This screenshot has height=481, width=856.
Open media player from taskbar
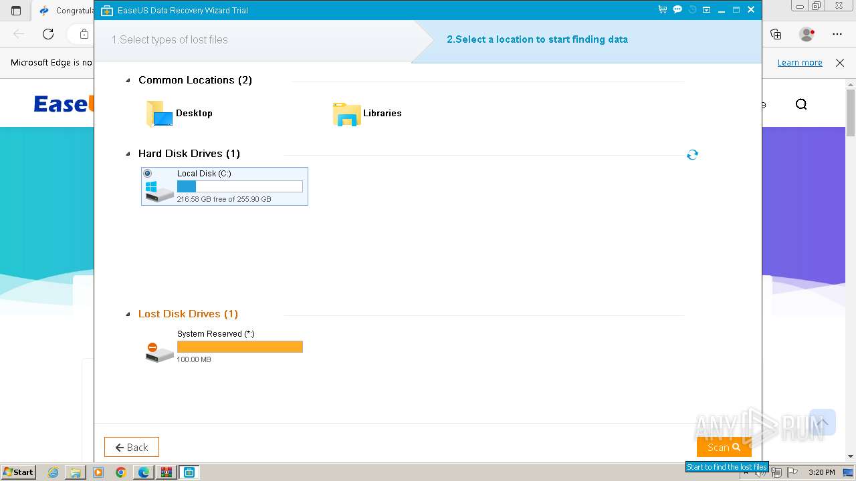click(x=98, y=472)
